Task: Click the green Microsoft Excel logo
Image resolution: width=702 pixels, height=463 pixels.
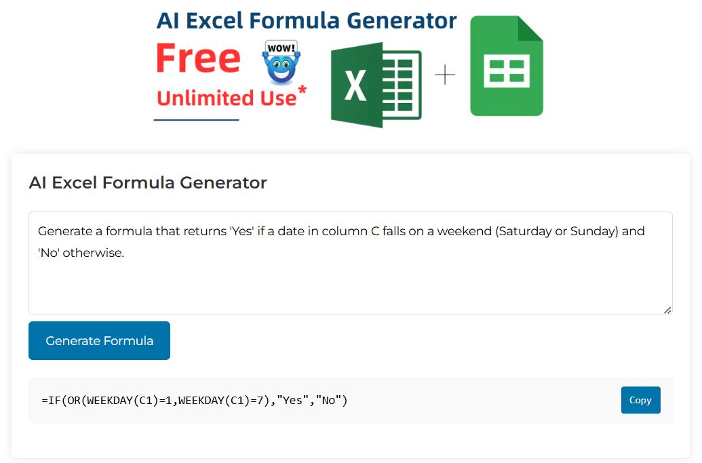Action: (x=375, y=85)
